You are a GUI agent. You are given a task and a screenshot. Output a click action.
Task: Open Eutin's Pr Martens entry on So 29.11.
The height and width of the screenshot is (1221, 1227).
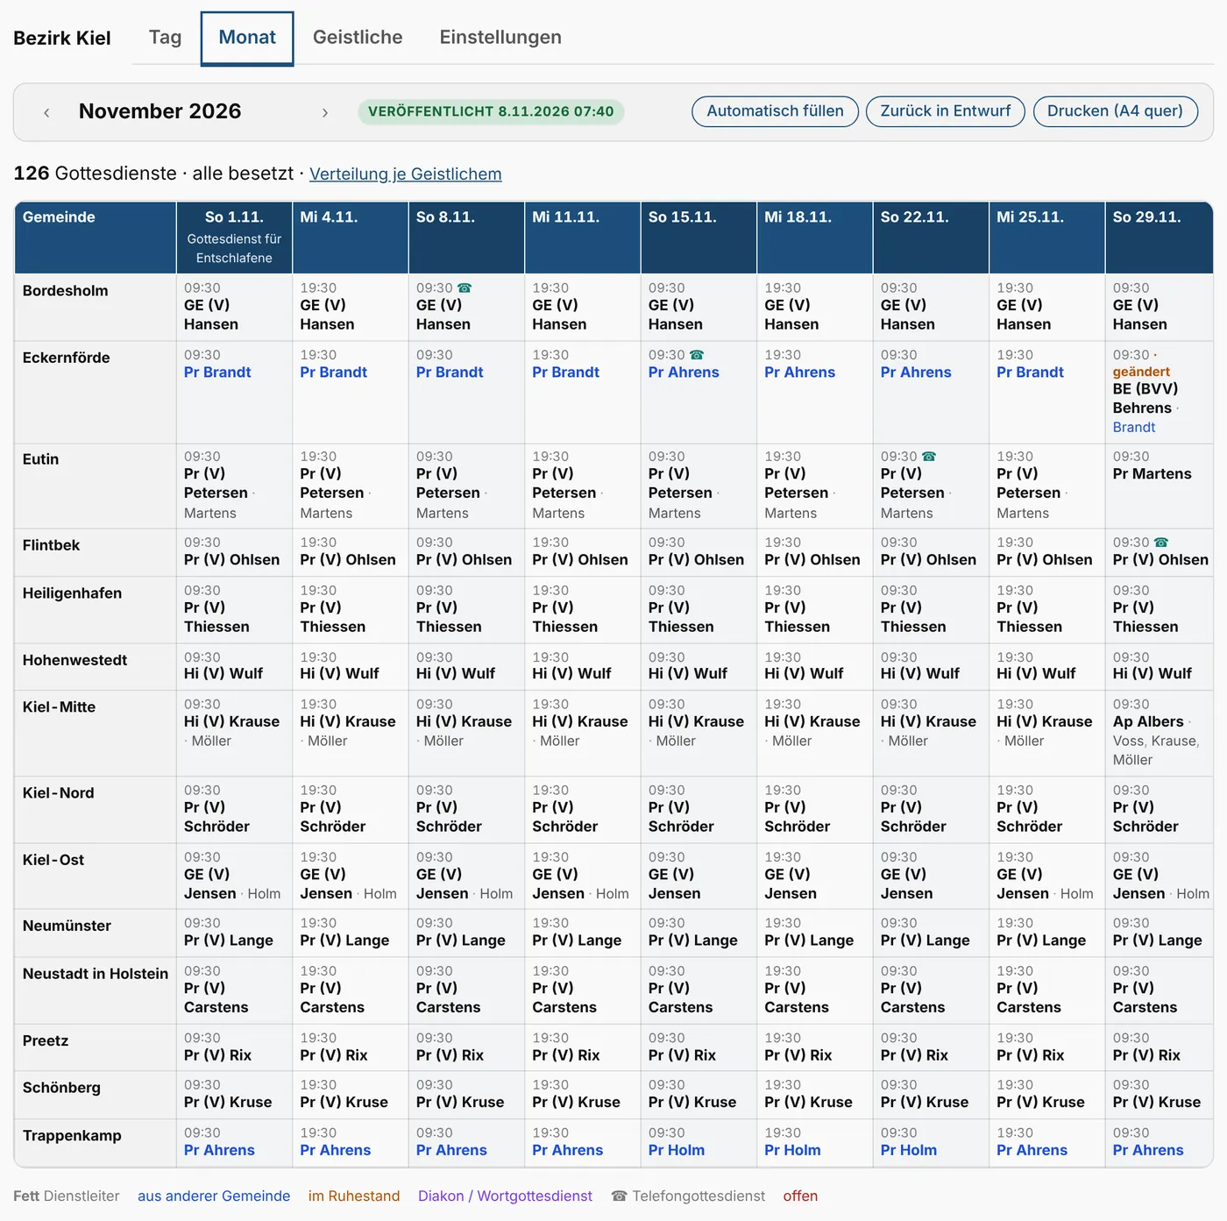tap(1152, 474)
